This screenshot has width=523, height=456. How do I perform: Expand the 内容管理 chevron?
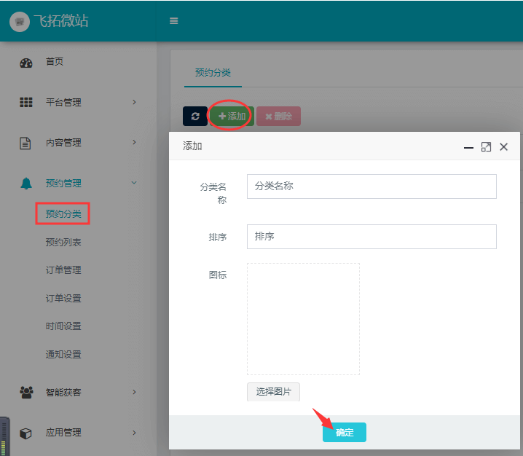[134, 143]
